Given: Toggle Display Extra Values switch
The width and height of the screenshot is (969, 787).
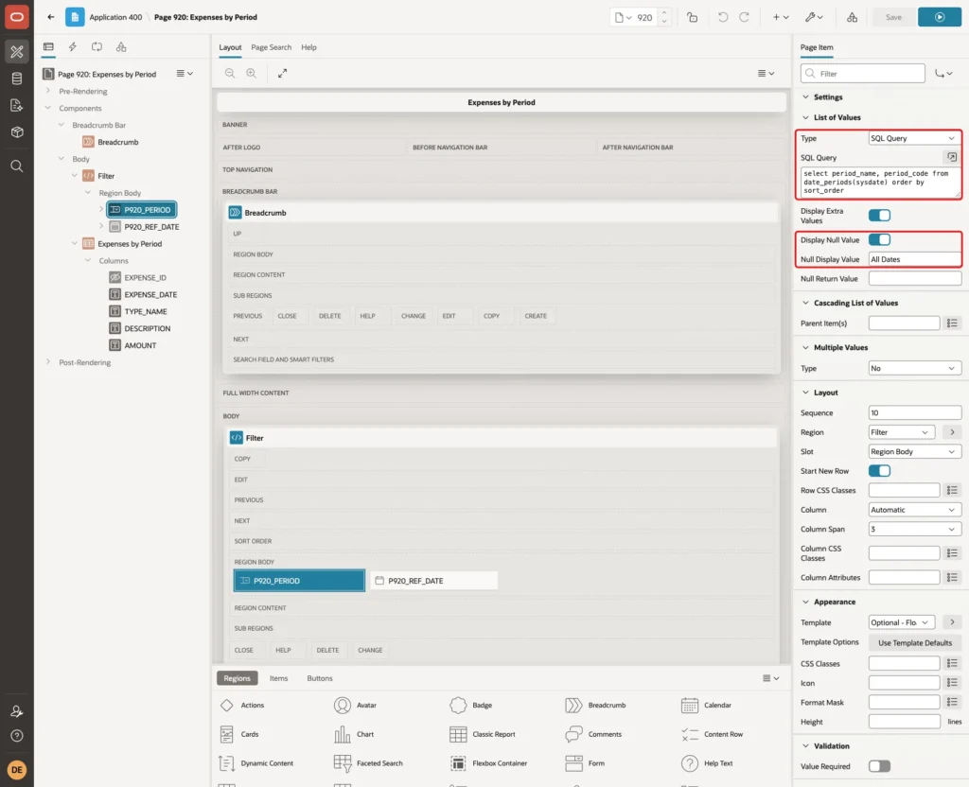Looking at the screenshot, I should point(879,216).
